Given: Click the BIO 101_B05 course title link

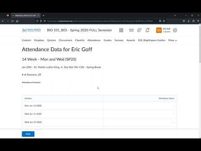Looking at the screenshot, I should (x=80, y=30).
